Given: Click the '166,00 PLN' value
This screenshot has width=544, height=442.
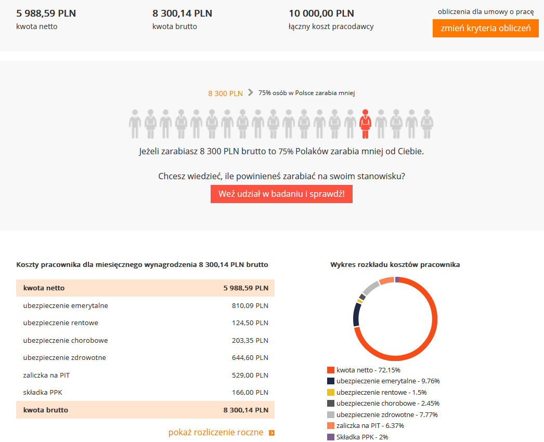Looking at the screenshot, I should point(250,393).
